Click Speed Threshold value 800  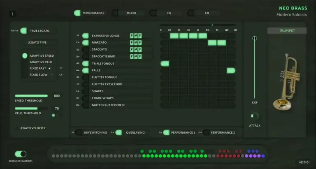click(57, 96)
